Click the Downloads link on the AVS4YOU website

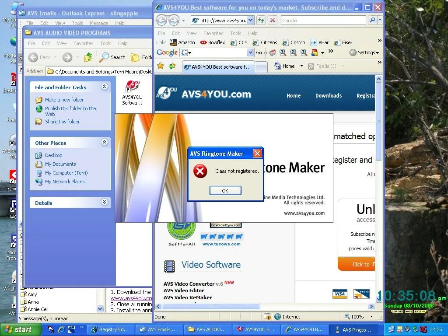tap(329, 96)
